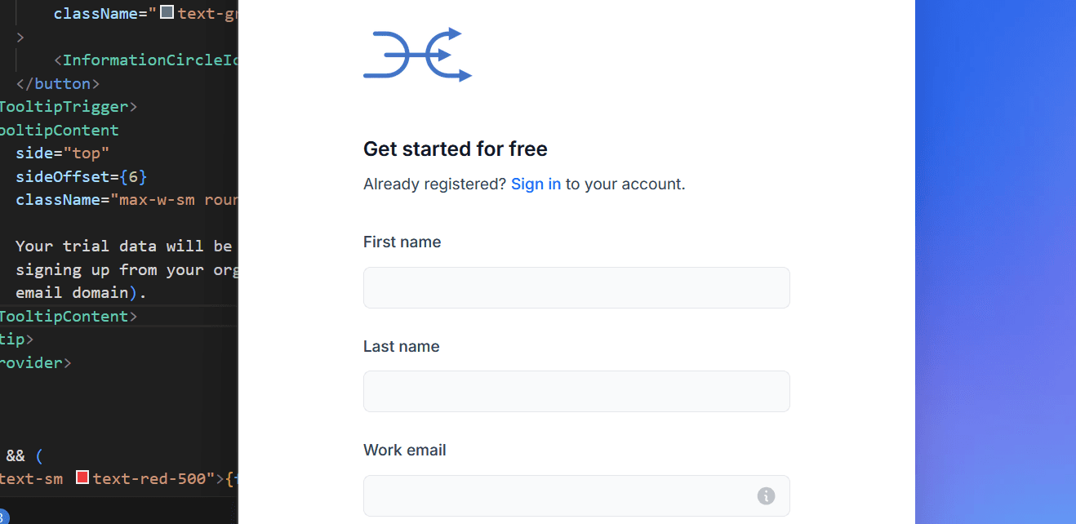
Task: Select the Last name label
Action: [401, 346]
